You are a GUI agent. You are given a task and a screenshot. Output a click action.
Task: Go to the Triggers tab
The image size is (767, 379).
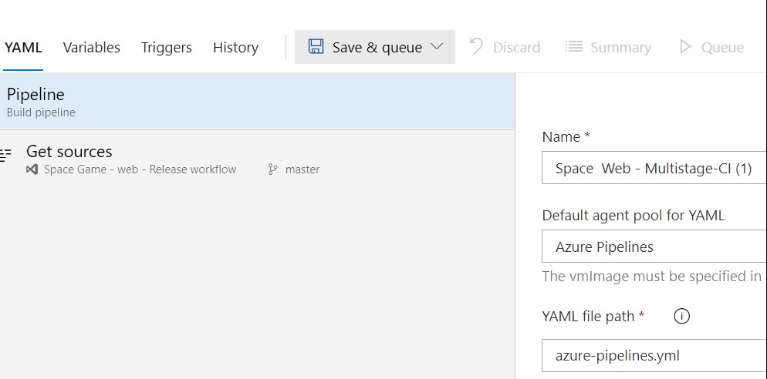(166, 47)
